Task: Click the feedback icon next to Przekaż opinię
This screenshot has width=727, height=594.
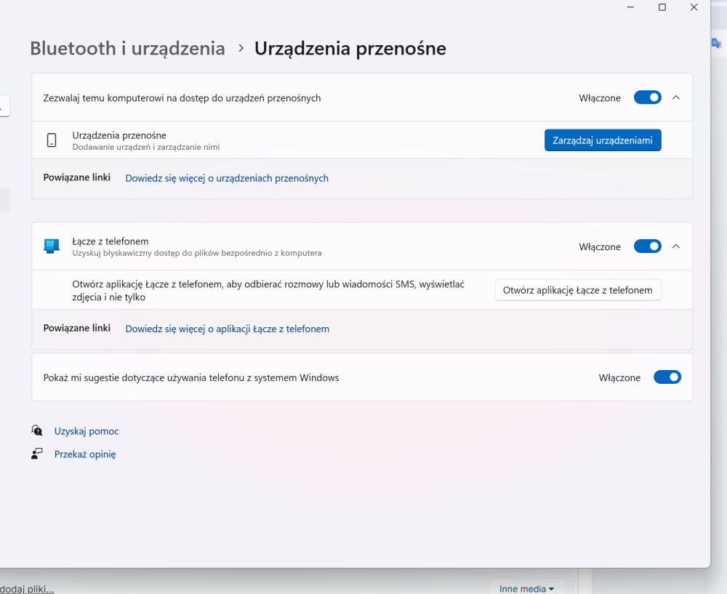Action: pos(36,454)
